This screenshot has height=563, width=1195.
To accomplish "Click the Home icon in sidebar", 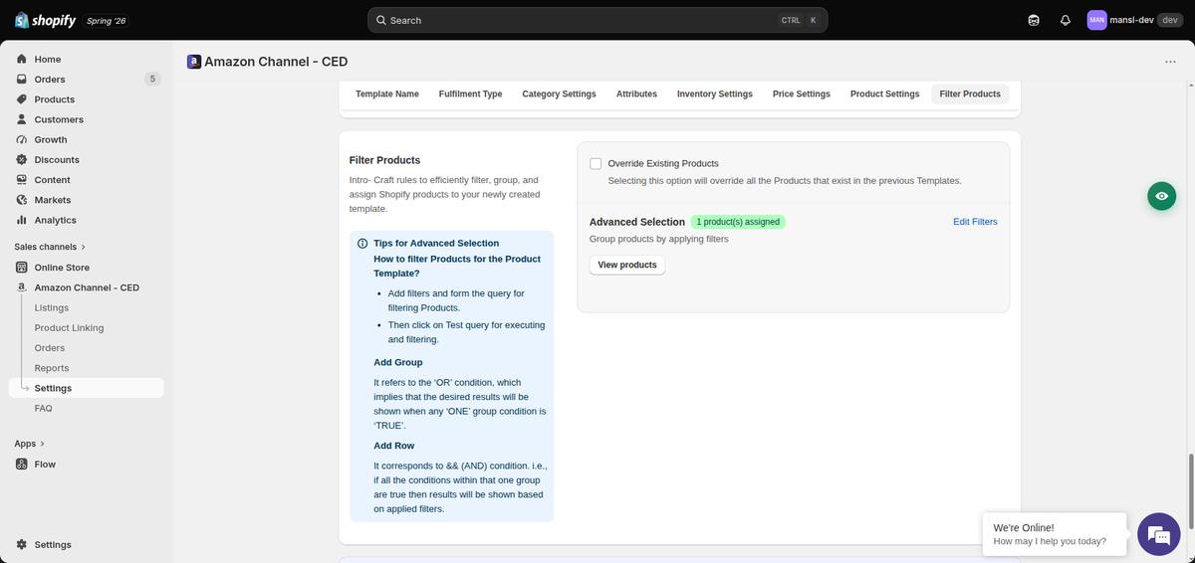I will 22,59.
